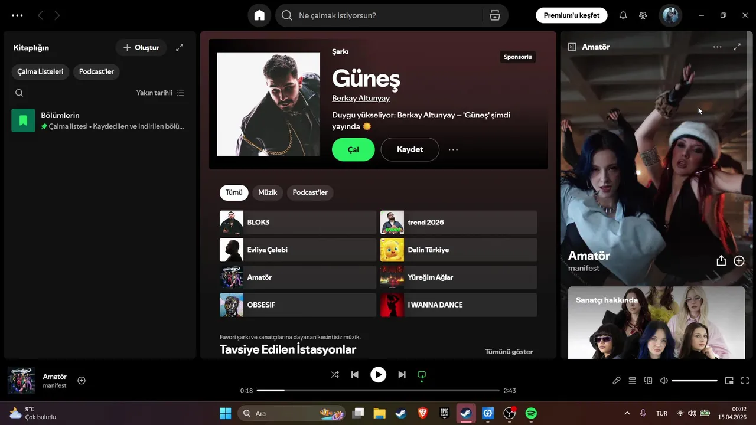Click the Güneş album cover art
756x425 pixels.
click(x=268, y=104)
